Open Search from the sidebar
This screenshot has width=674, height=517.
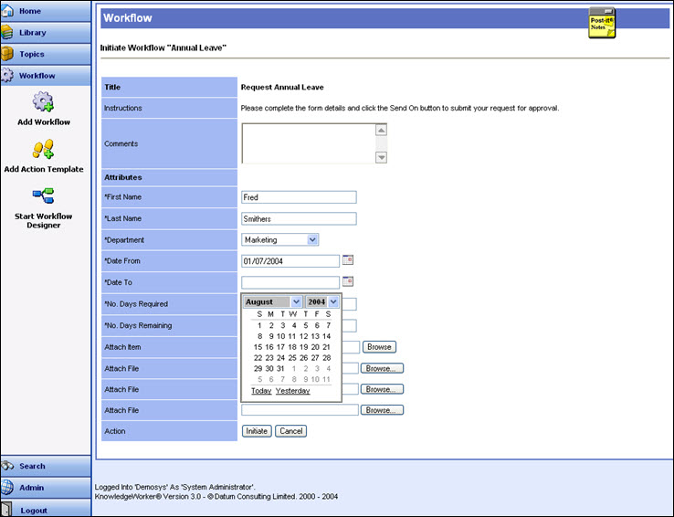point(46,466)
